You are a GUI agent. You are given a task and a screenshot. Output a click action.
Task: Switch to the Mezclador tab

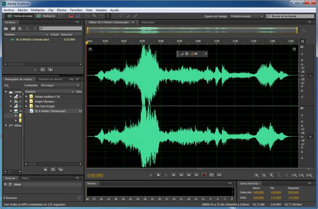click(x=148, y=22)
